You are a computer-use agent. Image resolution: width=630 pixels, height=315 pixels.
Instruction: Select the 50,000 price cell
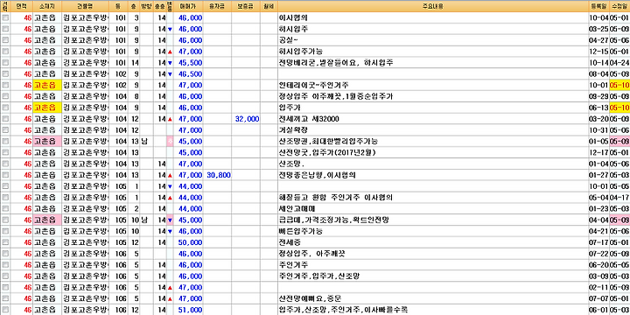(x=188, y=243)
